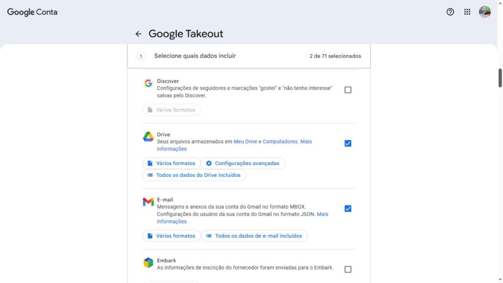Click the Gmail E-mail product icon
The height and width of the screenshot is (283, 503).
tap(148, 202)
